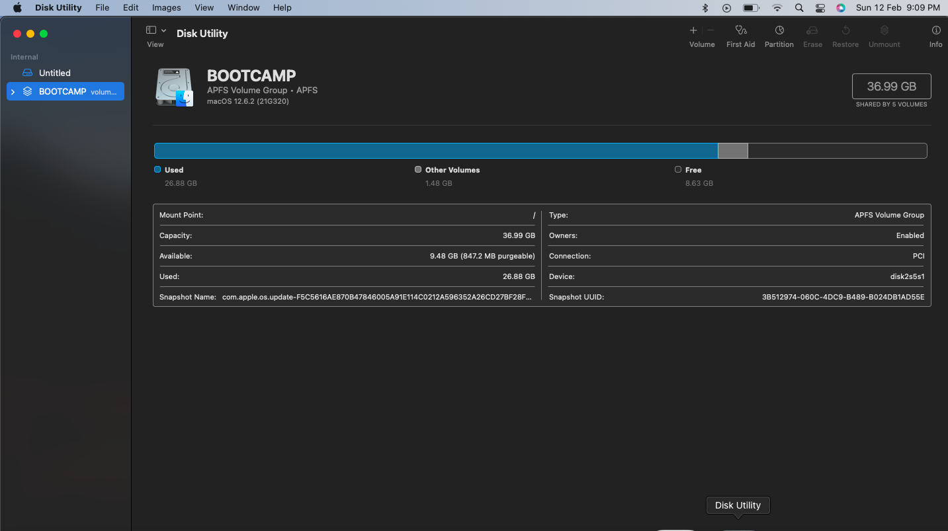
Task: Click the Unmount icon
Action: pyautogui.click(x=884, y=33)
